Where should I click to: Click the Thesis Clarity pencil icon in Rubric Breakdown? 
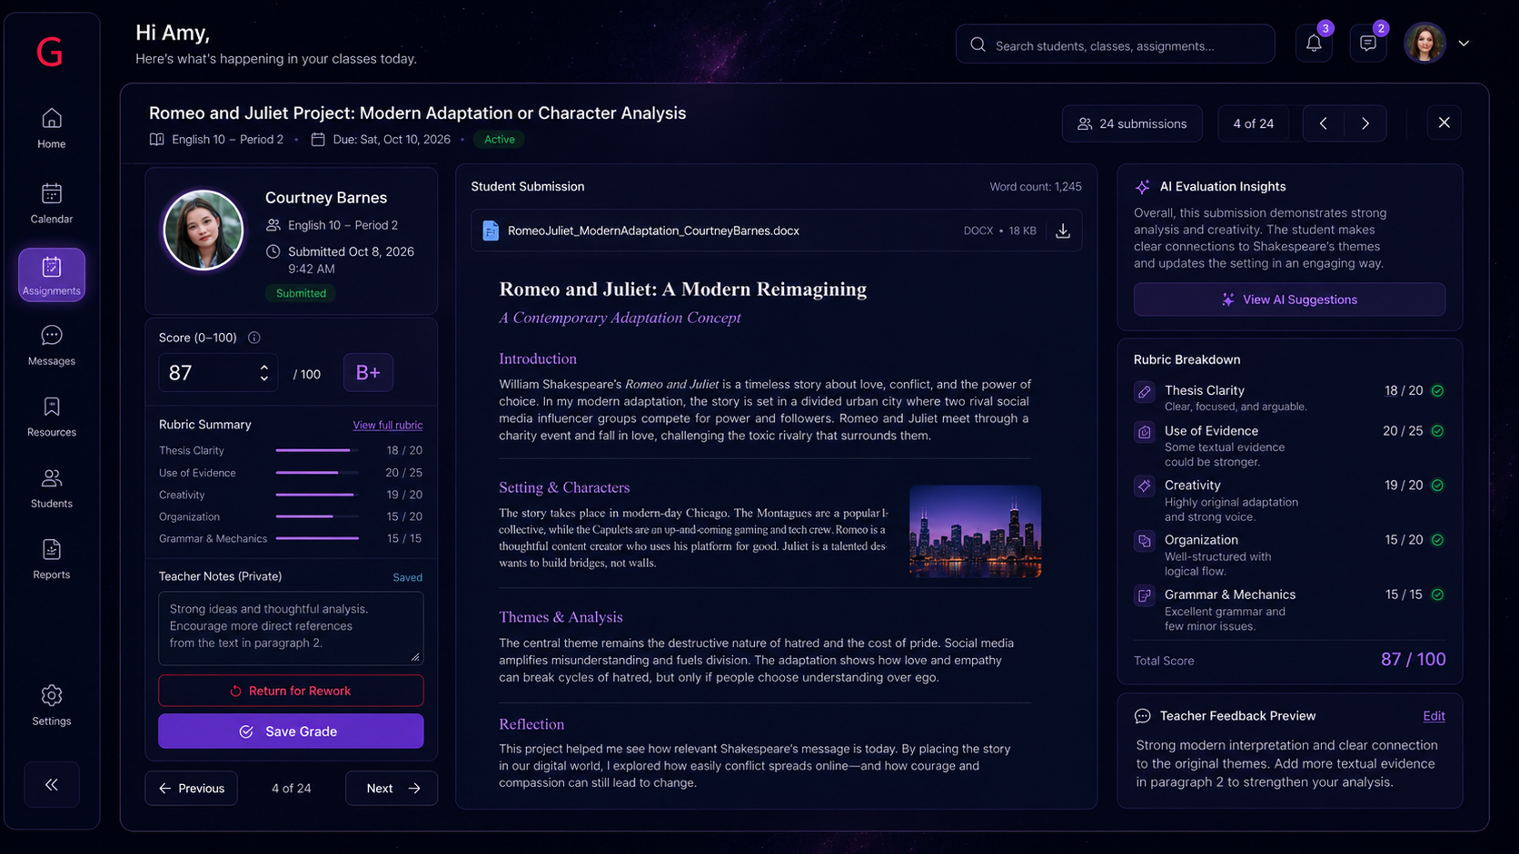coord(1145,391)
